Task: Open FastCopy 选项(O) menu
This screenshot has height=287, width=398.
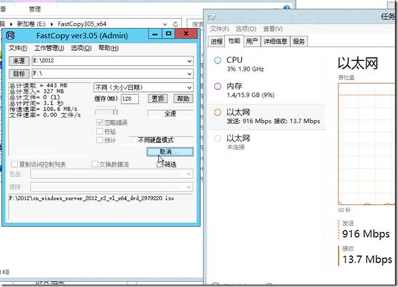Action: point(81,48)
